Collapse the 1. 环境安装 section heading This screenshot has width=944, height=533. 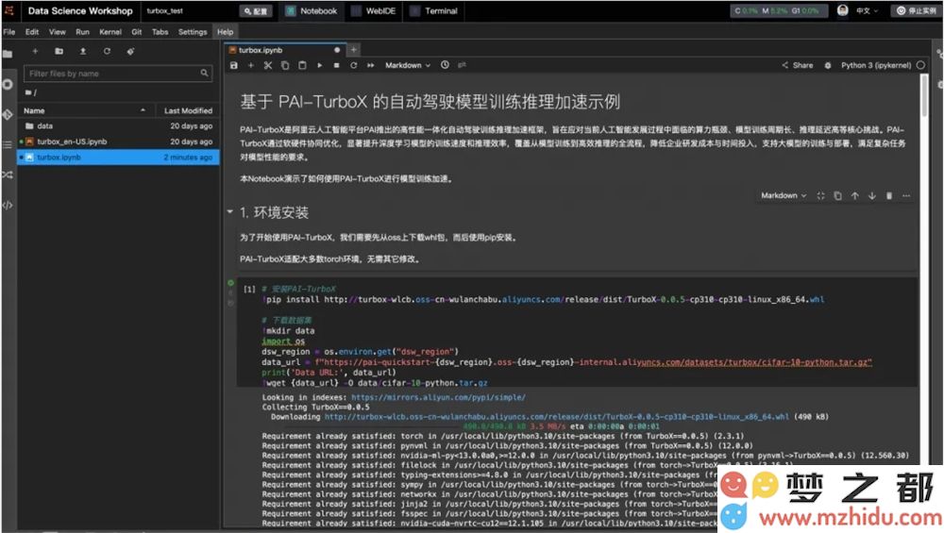[230, 211]
